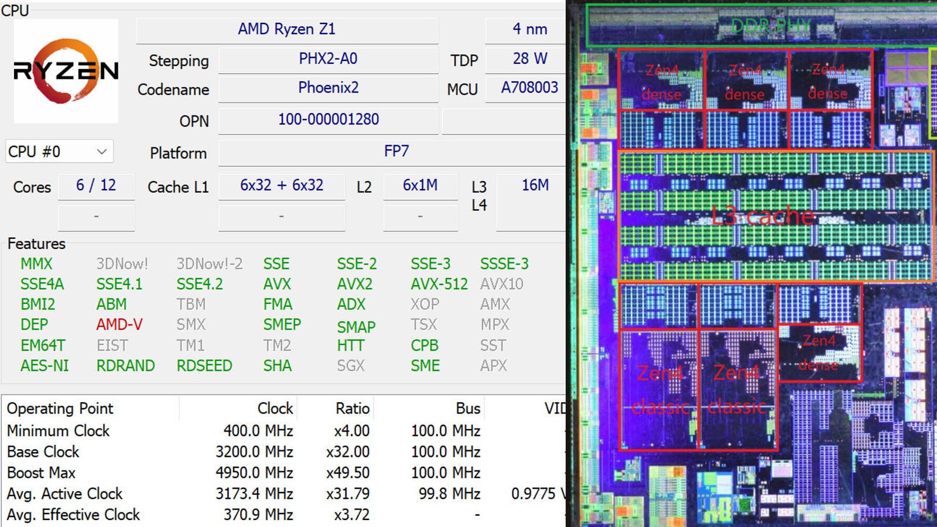Select the x3.72 effective ratio value
The width and height of the screenshot is (937, 527).
coord(352,515)
